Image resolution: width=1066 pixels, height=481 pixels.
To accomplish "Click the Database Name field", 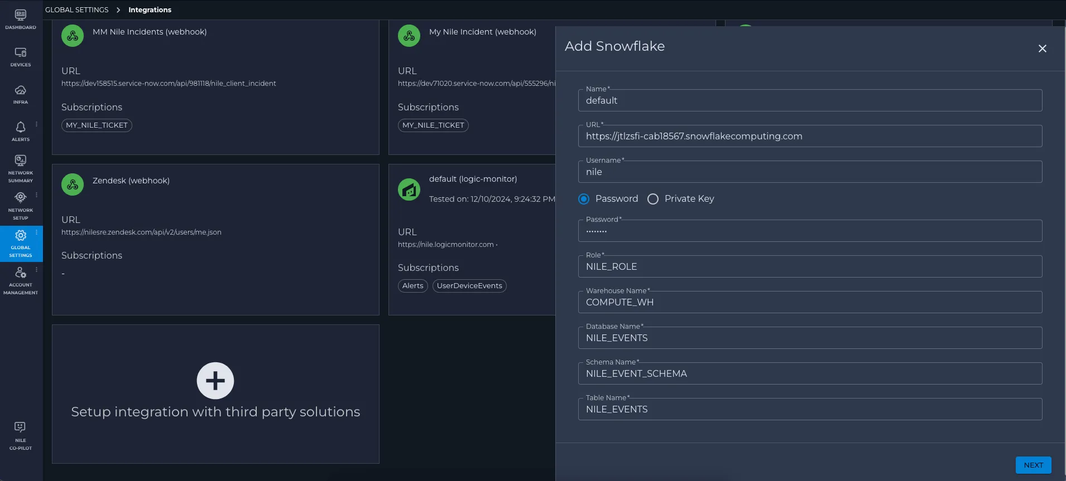I will click(810, 338).
